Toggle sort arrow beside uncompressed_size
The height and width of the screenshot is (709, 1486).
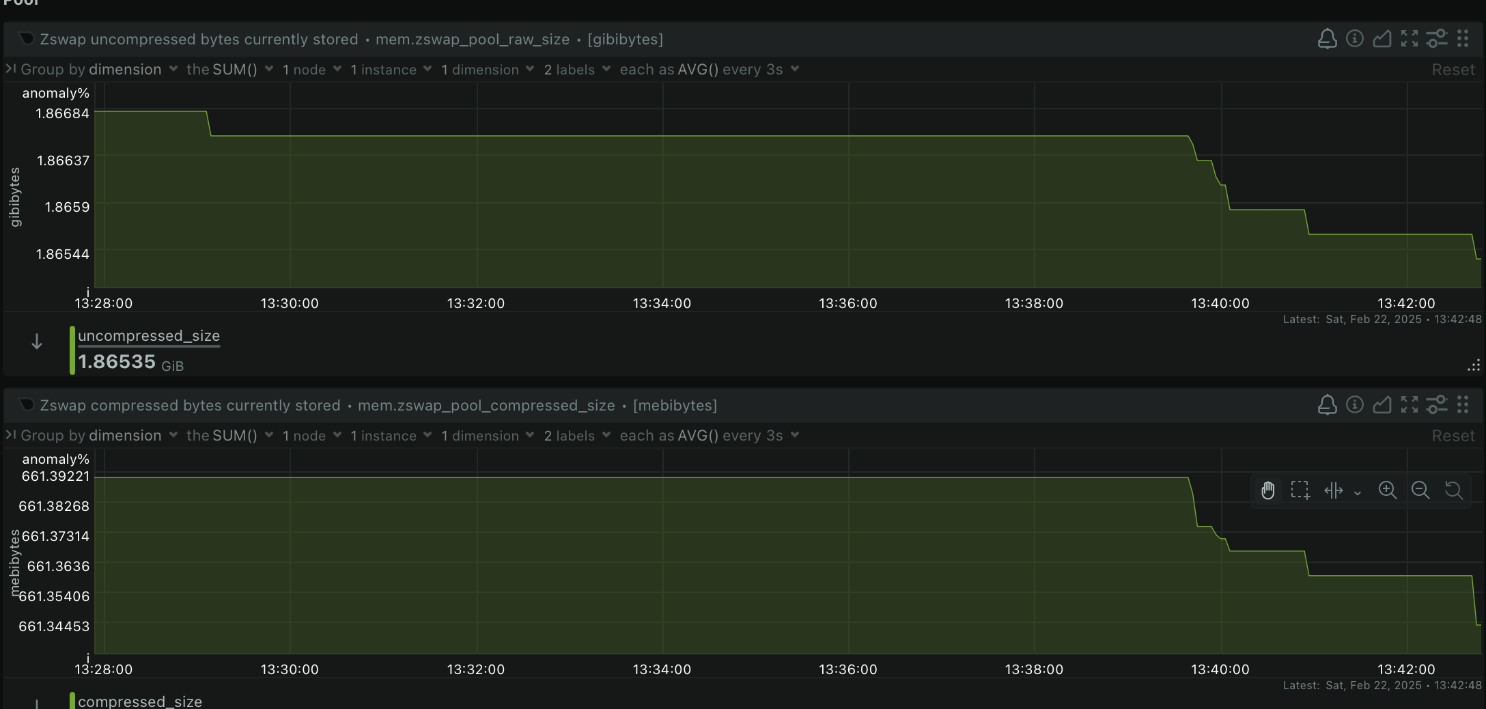[37, 342]
